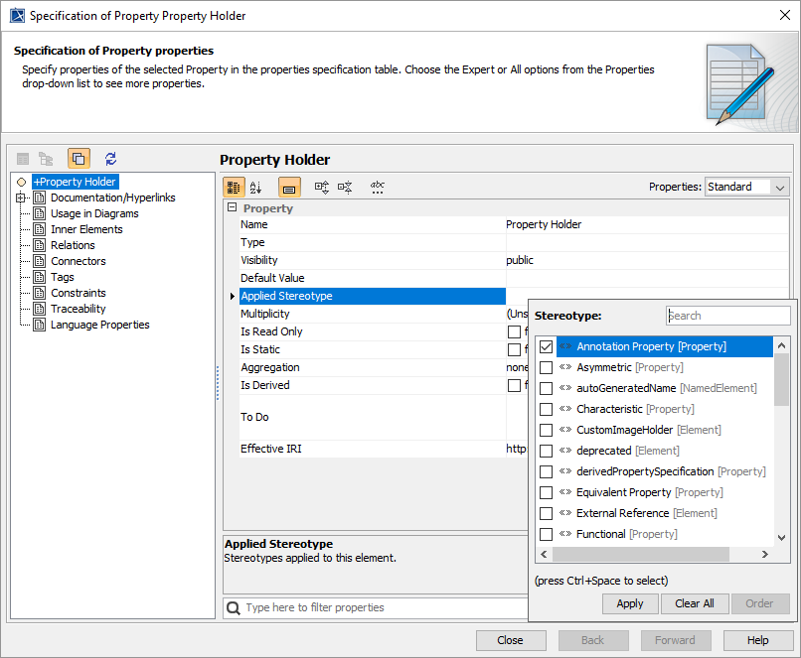Expand the Documentation/Hyperlinks tree node
The width and height of the screenshot is (801, 658).
coord(22,198)
